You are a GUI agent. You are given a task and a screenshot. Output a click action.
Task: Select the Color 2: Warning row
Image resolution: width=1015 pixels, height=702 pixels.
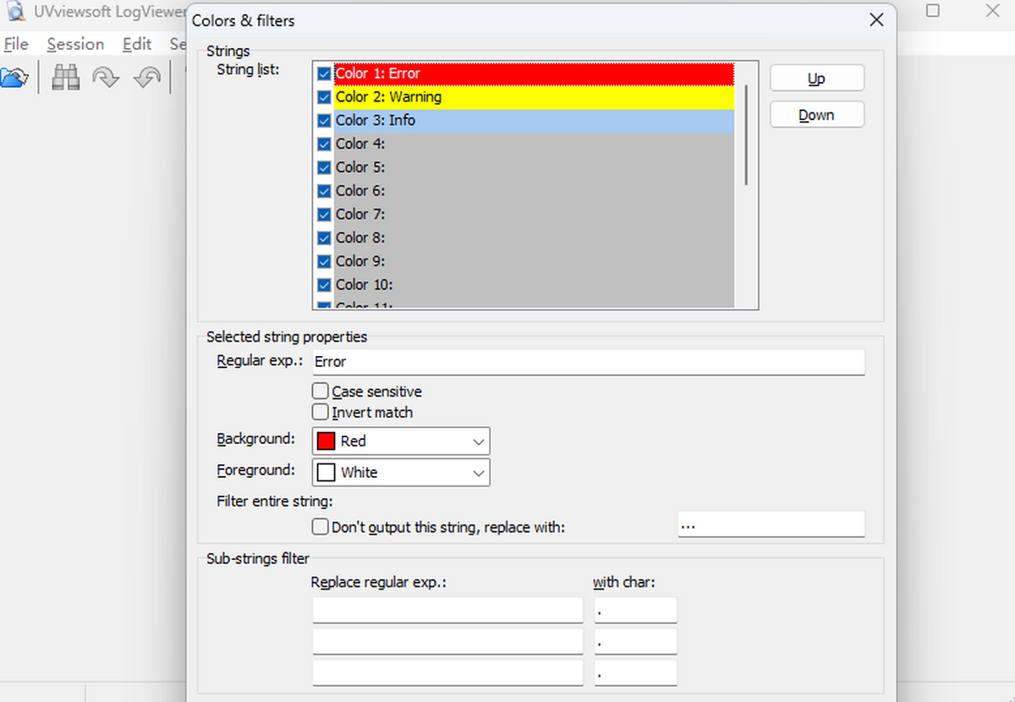(534, 97)
